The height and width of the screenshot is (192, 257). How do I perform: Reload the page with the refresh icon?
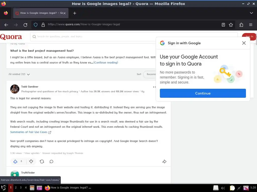[25, 25]
